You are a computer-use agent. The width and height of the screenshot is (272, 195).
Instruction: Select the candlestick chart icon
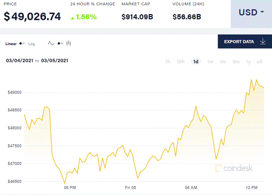68,43
